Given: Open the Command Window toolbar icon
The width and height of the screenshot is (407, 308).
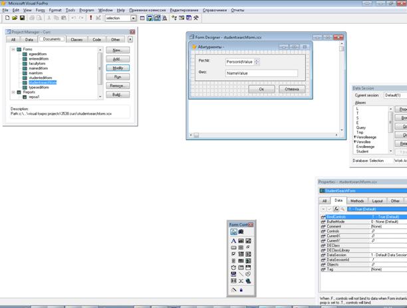Looking at the screenshot, I should (x=142, y=18).
